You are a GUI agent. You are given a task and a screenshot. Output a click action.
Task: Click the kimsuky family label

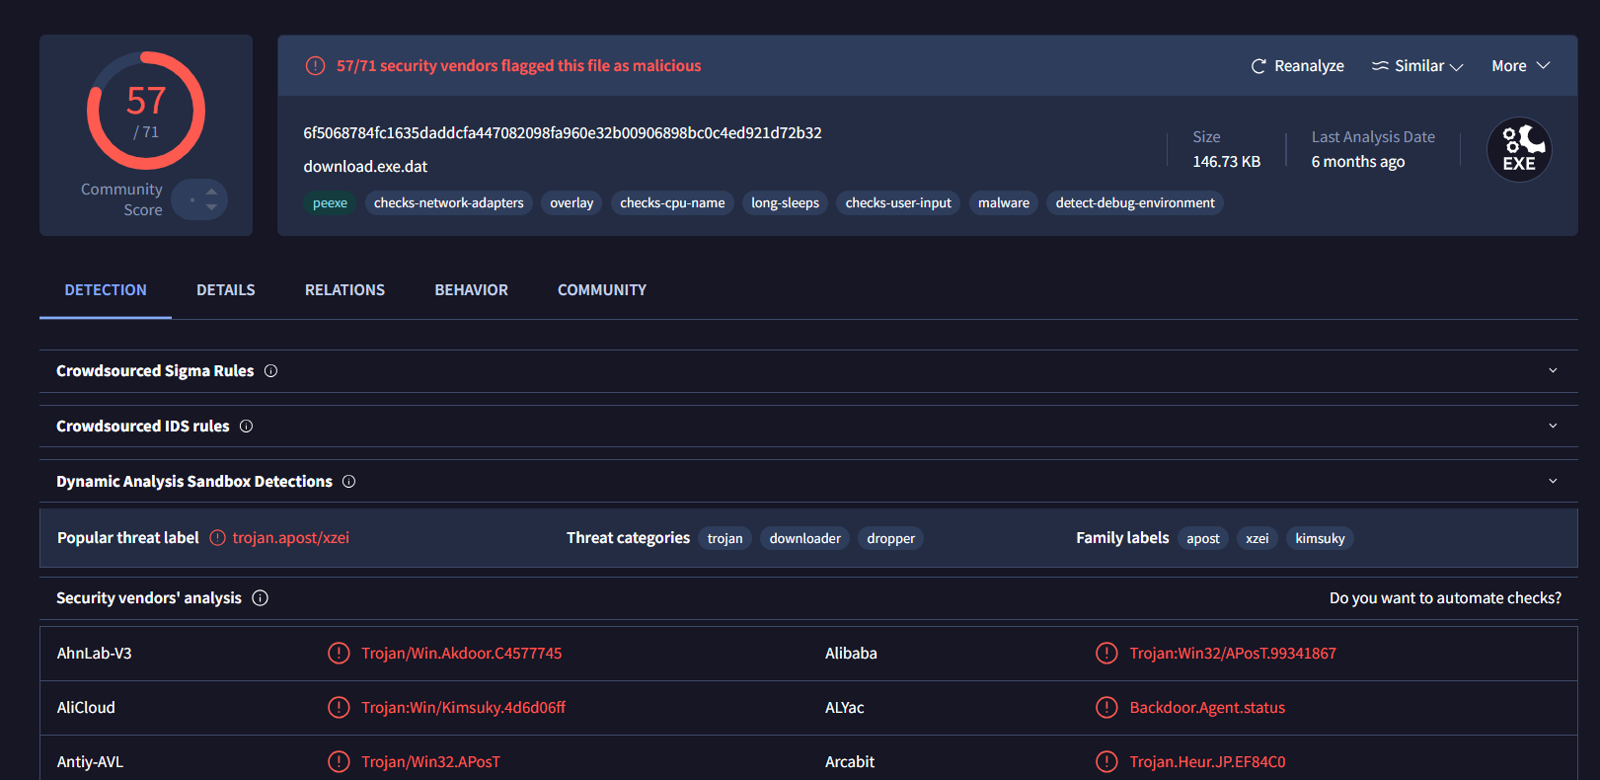coord(1320,539)
